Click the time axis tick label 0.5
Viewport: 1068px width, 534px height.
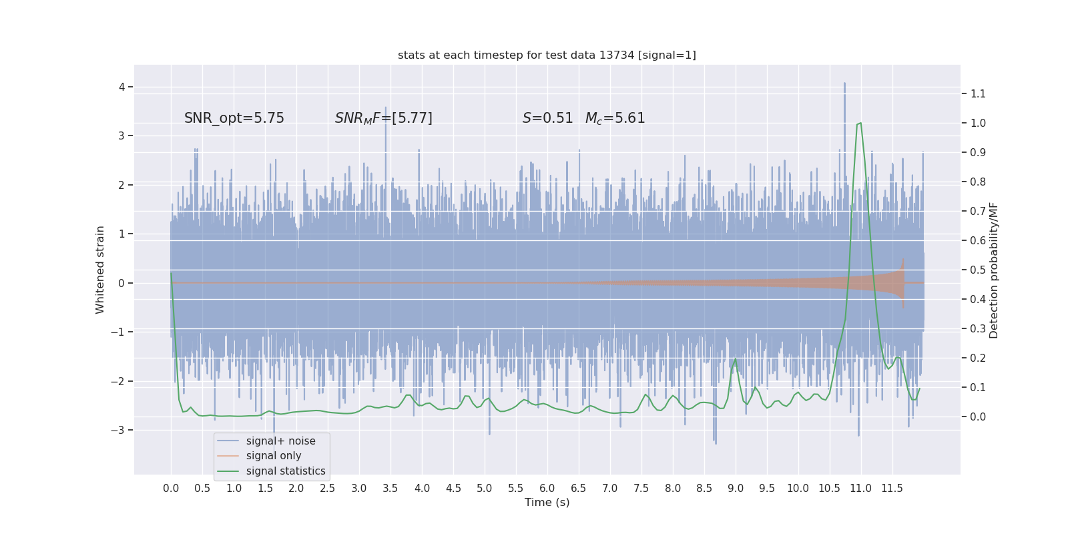[202, 489]
